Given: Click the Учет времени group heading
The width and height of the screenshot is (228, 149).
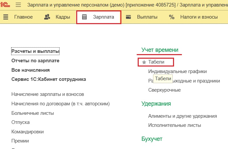Looking at the screenshot, I should coord(160,50).
